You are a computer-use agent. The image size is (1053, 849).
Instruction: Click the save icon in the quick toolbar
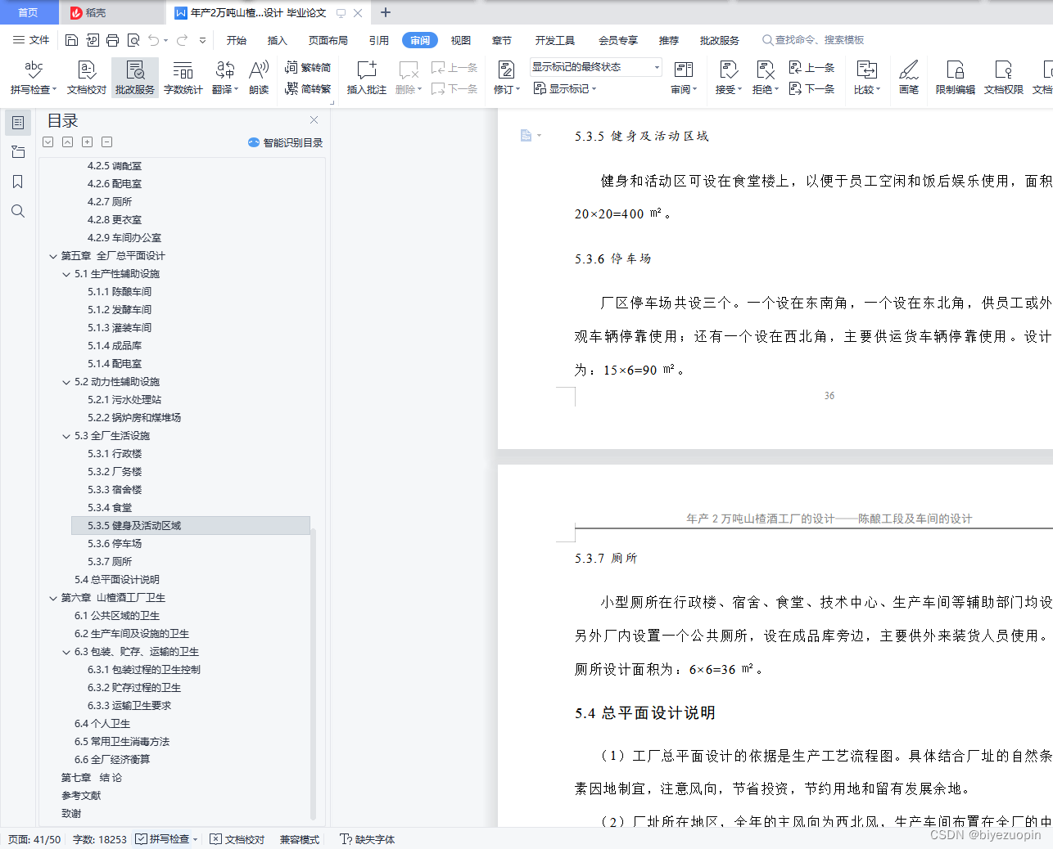71,40
